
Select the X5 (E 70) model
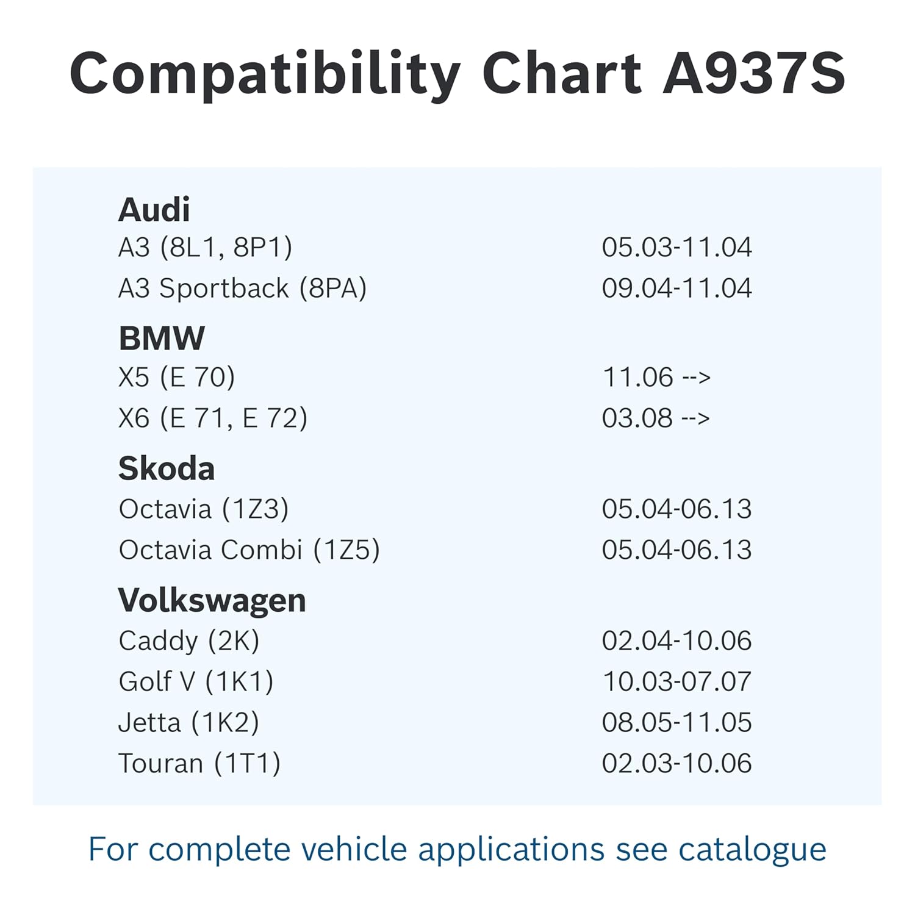pos(176,378)
